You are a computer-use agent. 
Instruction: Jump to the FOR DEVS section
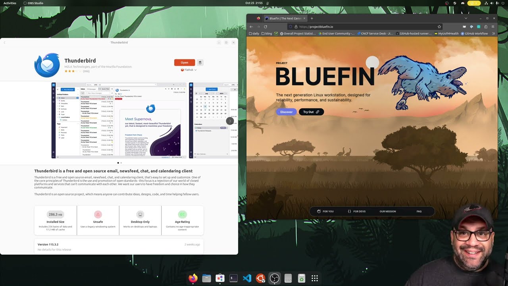(x=356, y=211)
